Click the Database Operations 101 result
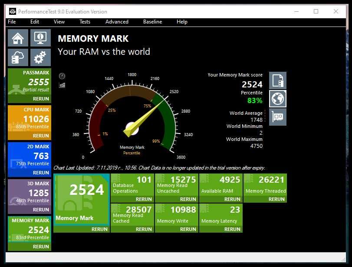This screenshot has width=352, height=267. pos(132,185)
